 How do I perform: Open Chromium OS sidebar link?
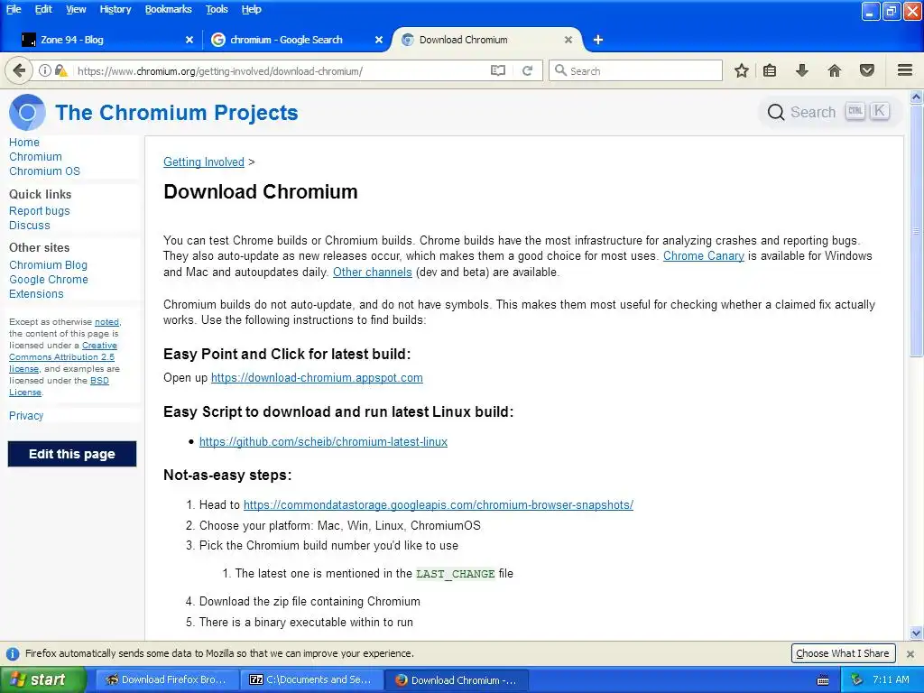[x=45, y=171]
